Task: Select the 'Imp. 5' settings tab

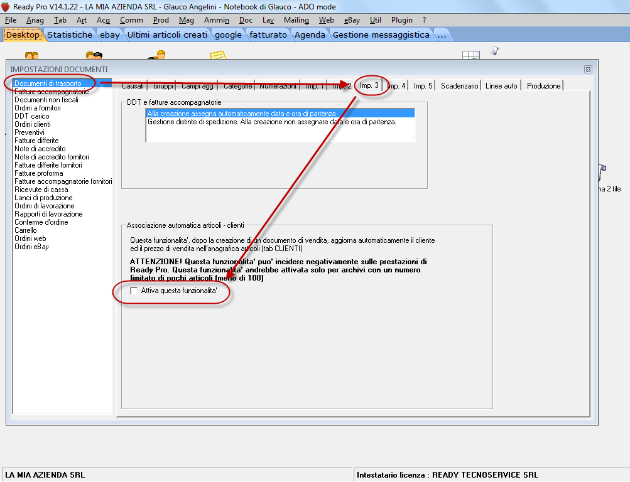Action: pyautogui.click(x=423, y=86)
